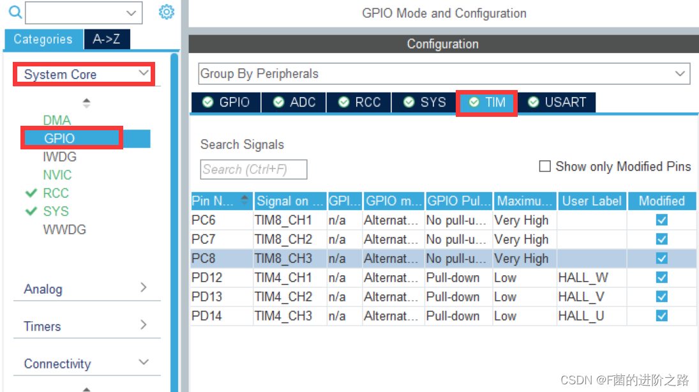699x392 pixels.
Task: Click the sort arrow on the Pin Name header
Action: [x=243, y=199]
